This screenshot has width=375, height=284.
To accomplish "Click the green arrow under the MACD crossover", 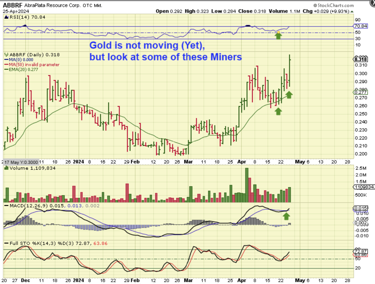I will 287,216.
